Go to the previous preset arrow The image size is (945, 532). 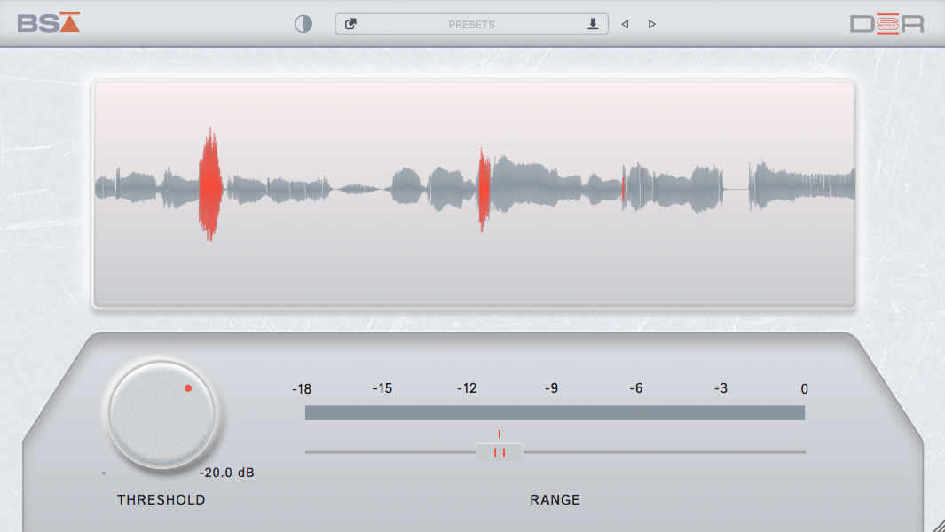pyautogui.click(x=625, y=24)
